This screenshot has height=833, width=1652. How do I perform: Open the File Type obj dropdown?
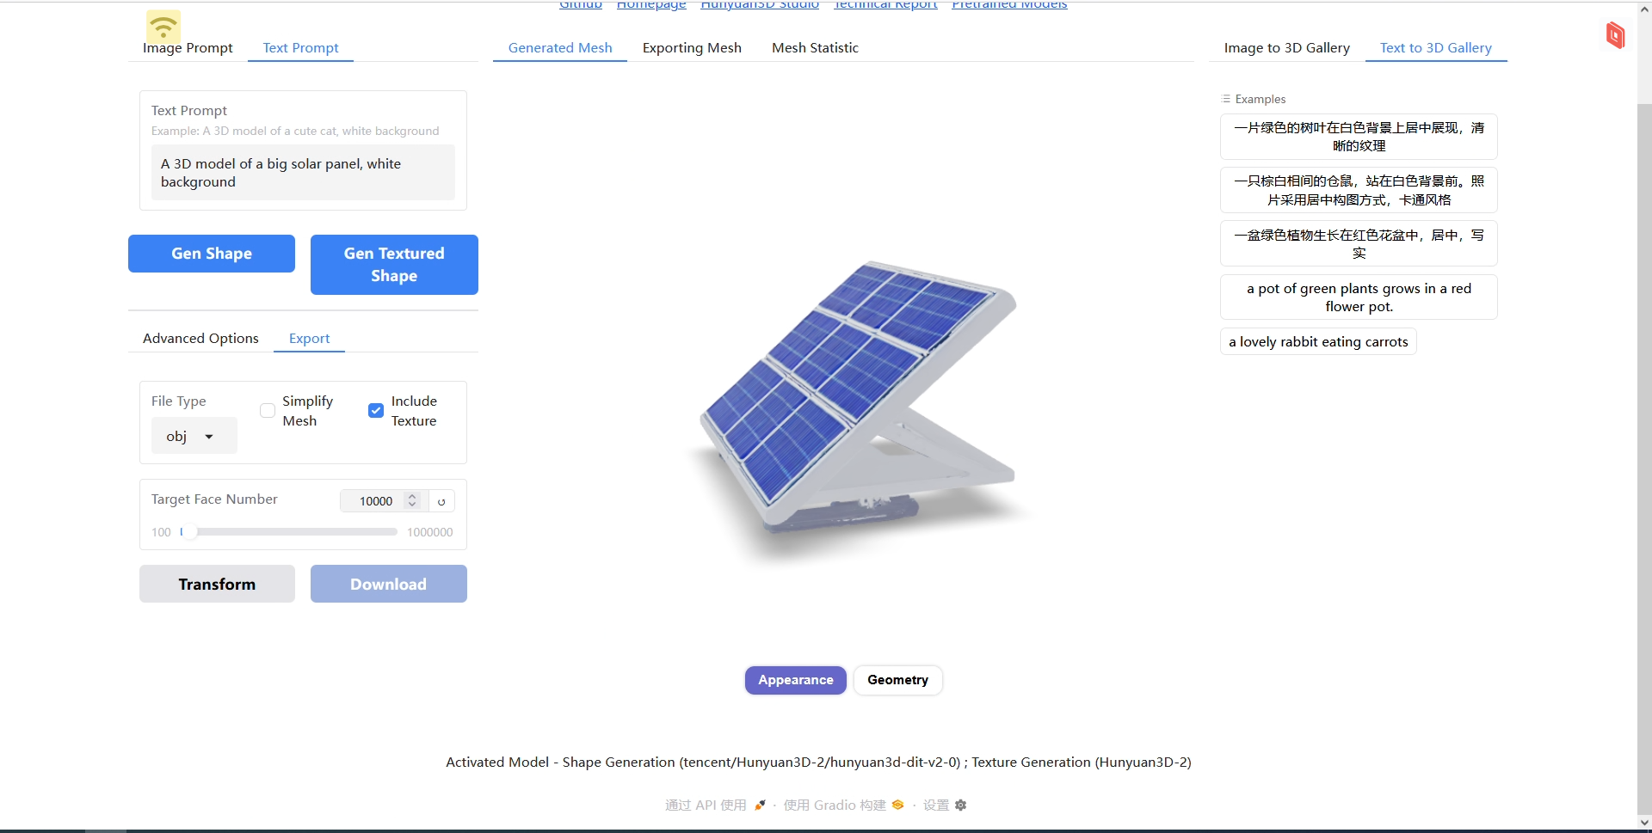click(x=194, y=437)
